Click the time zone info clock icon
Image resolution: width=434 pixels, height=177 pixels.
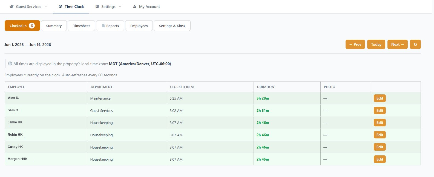coord(10,64)
